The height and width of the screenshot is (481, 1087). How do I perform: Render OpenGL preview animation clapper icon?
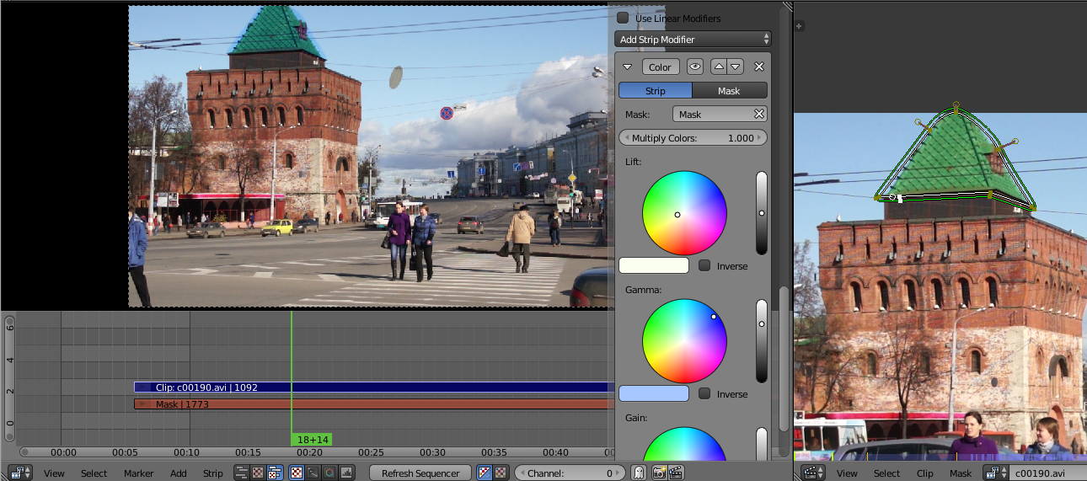675,473
